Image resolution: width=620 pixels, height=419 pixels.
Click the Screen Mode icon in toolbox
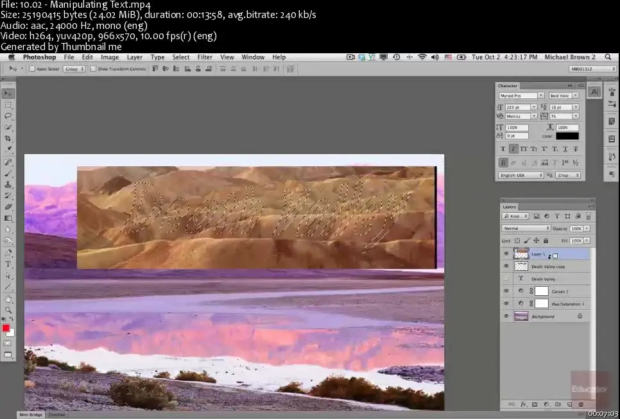pyautogui.click(x=8, y=355)
